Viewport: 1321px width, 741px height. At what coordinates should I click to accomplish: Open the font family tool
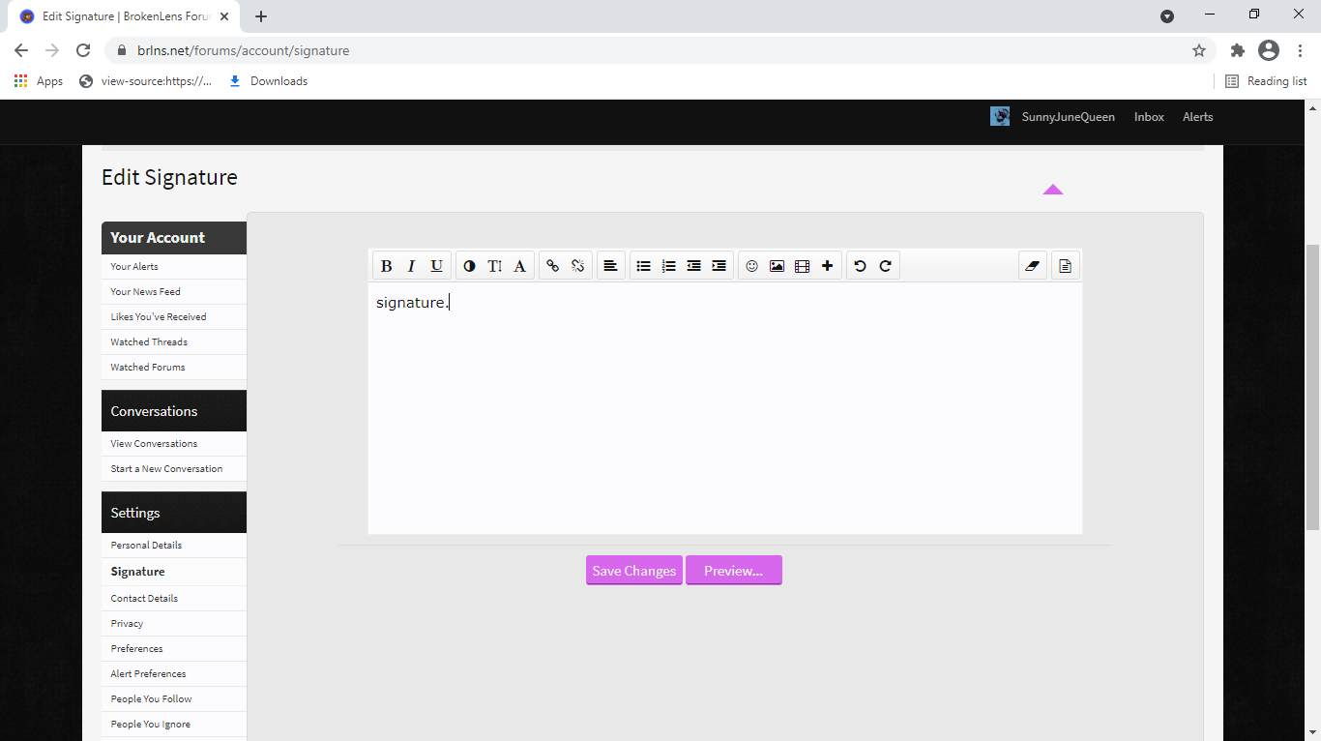[519, 266]
